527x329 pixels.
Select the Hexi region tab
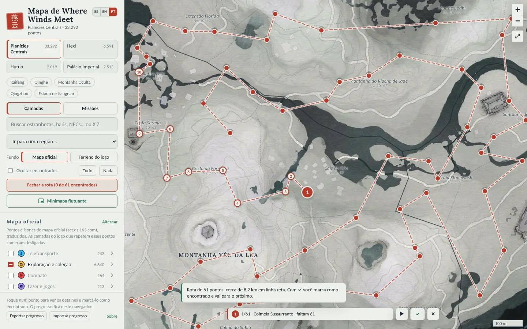click(90, 49)
